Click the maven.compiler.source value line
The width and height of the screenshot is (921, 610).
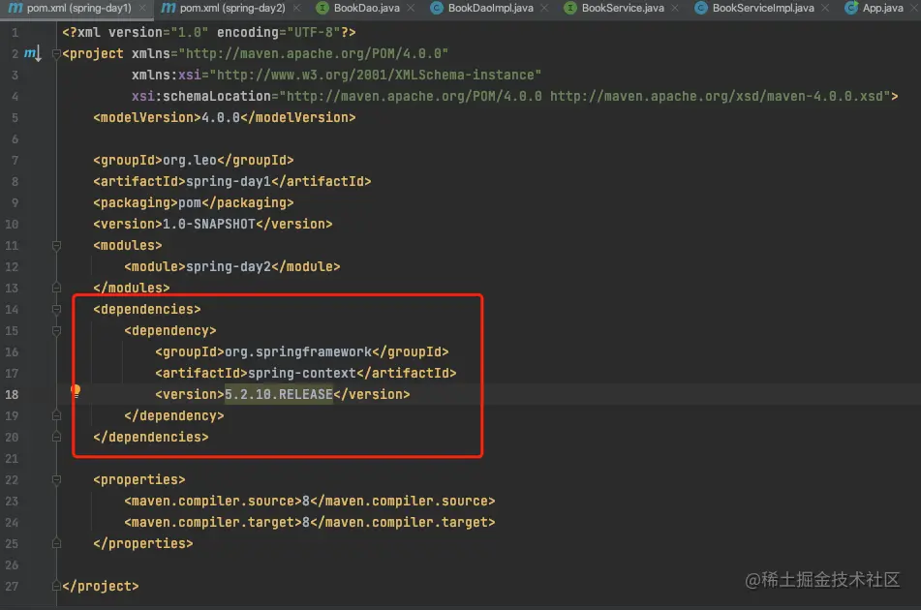(x=310, y=501)
